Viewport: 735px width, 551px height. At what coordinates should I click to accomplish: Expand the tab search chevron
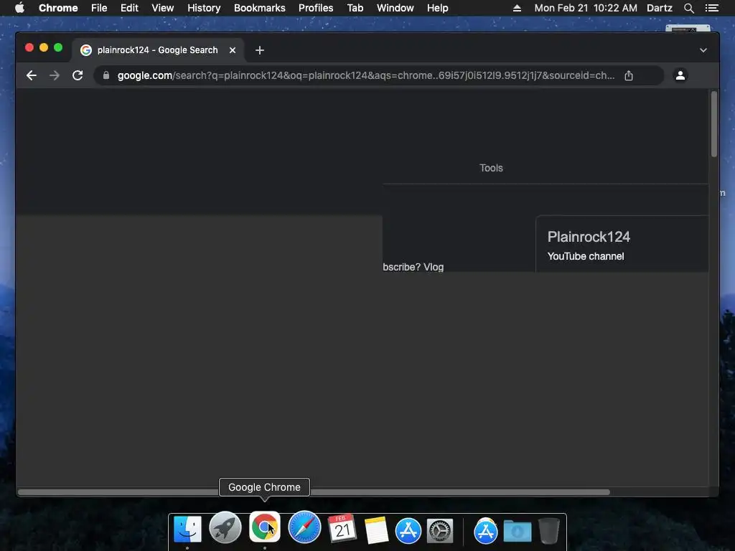tap(703, 50)
